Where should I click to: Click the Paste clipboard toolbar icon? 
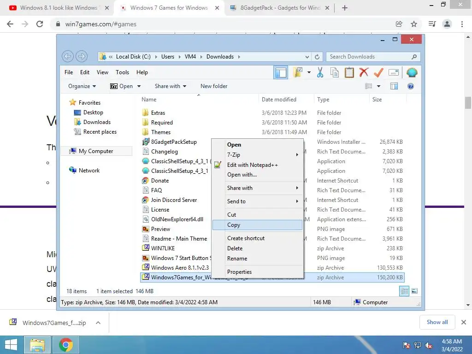point(349,72)
